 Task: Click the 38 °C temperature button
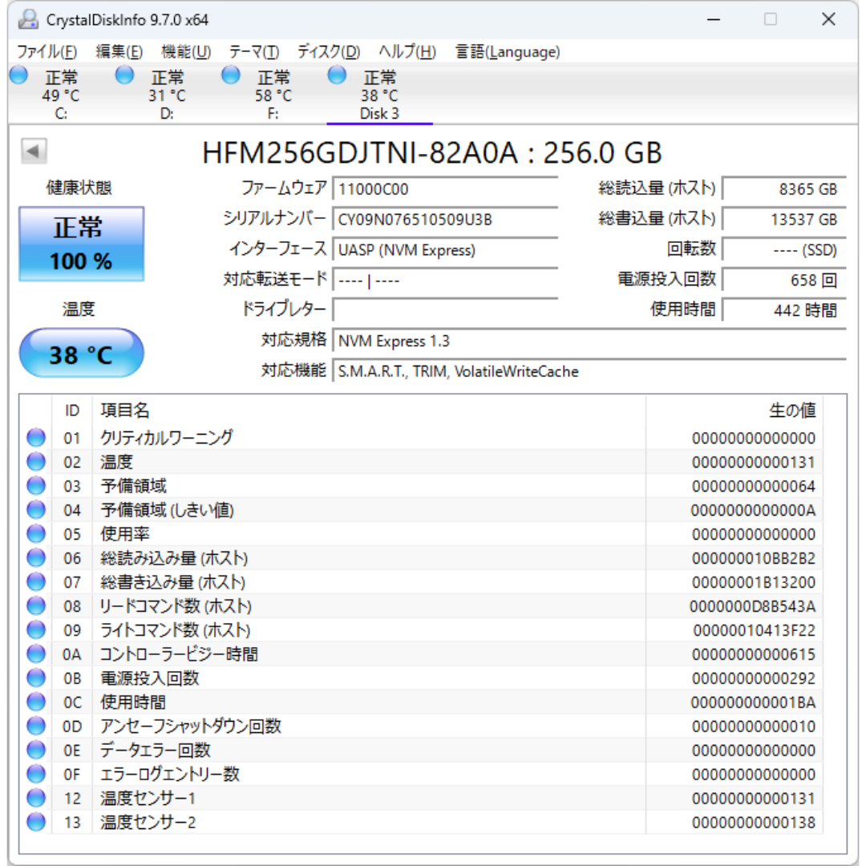(x=82, y=354)
